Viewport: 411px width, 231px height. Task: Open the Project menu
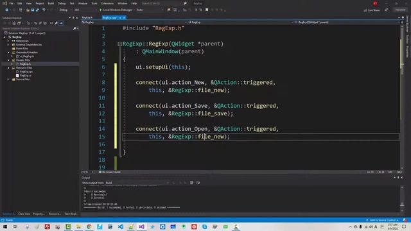pos(40,3)
